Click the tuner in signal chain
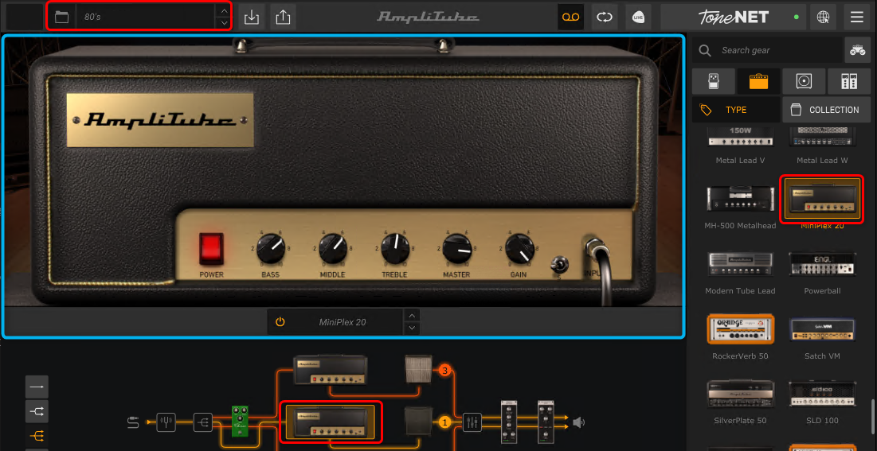 [166, 422]
